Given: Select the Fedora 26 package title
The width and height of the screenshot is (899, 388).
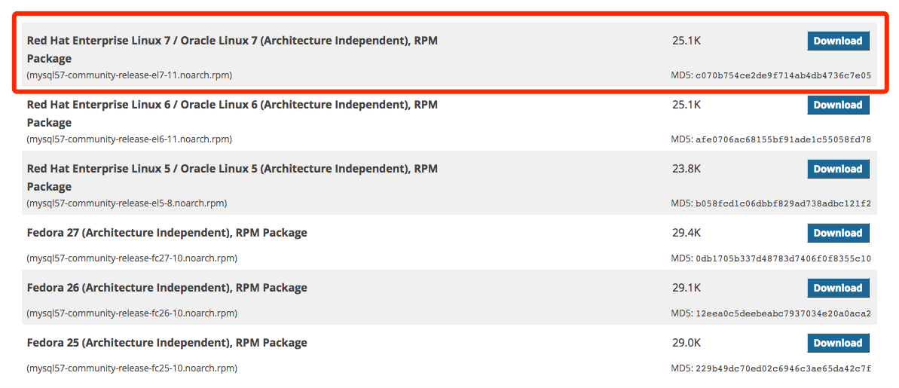Looking at the screenshot, I should click(x=167, y=288).
